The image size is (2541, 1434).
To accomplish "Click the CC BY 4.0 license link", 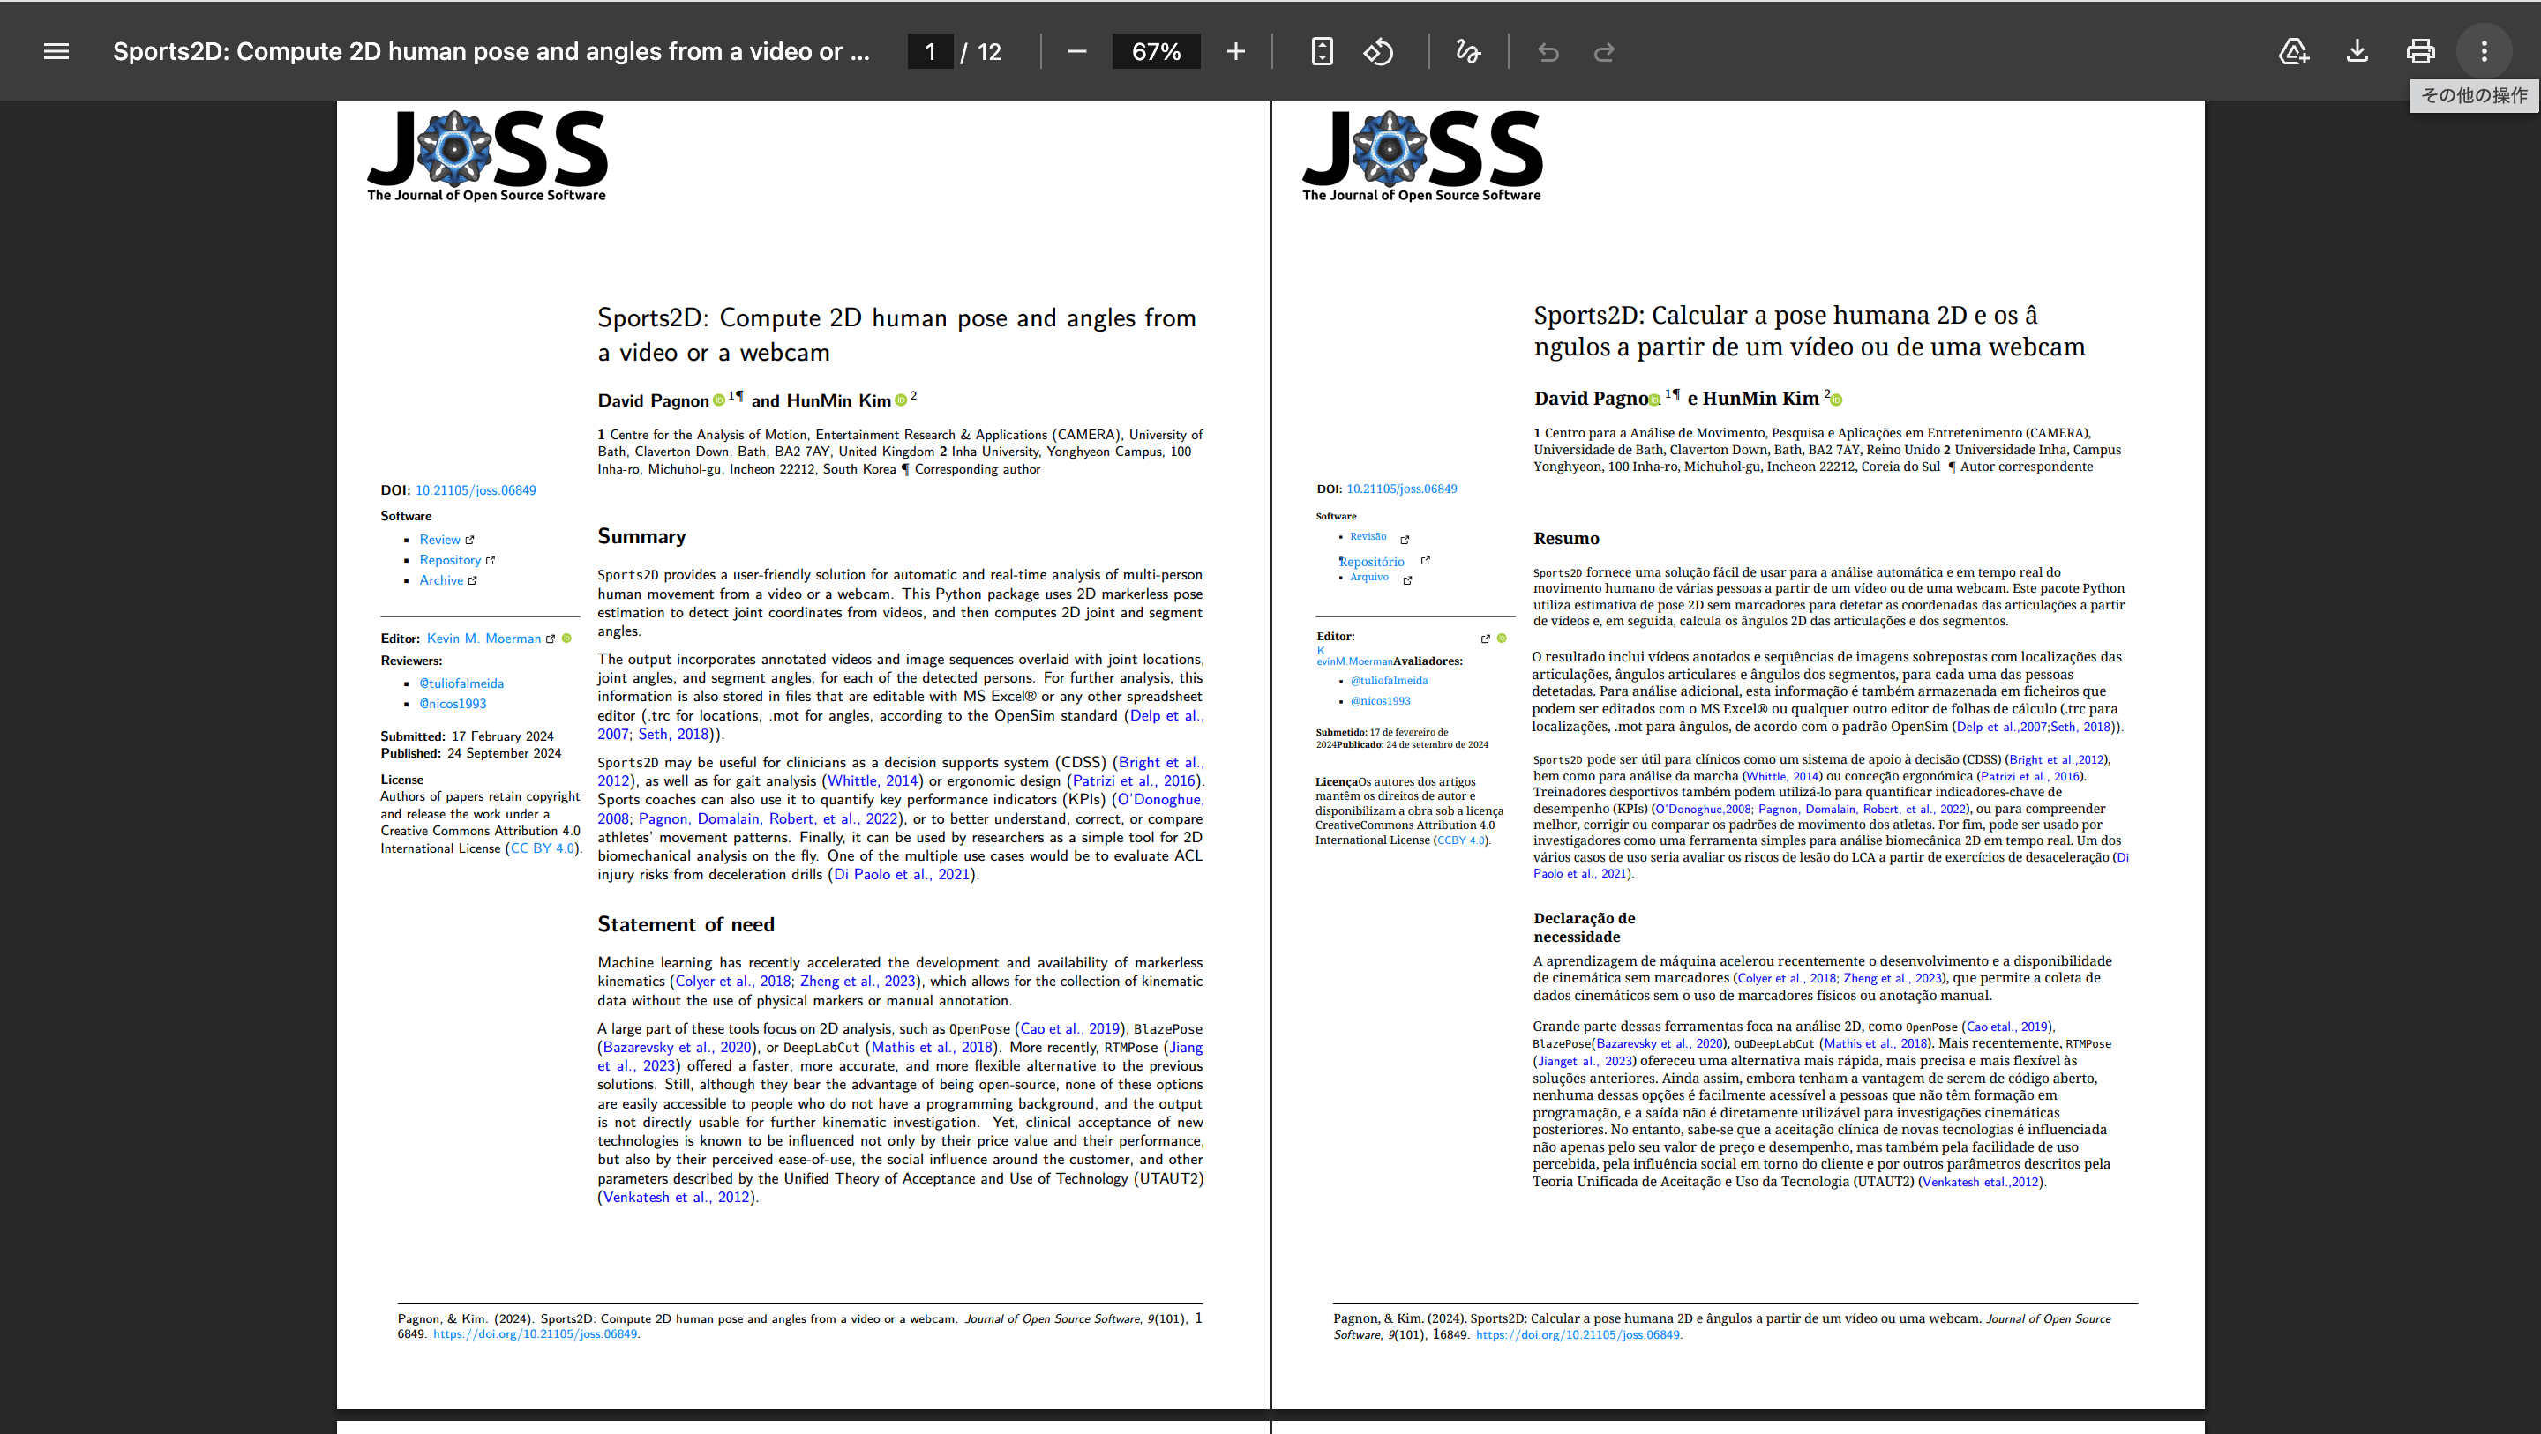I will tap(543, 848).
